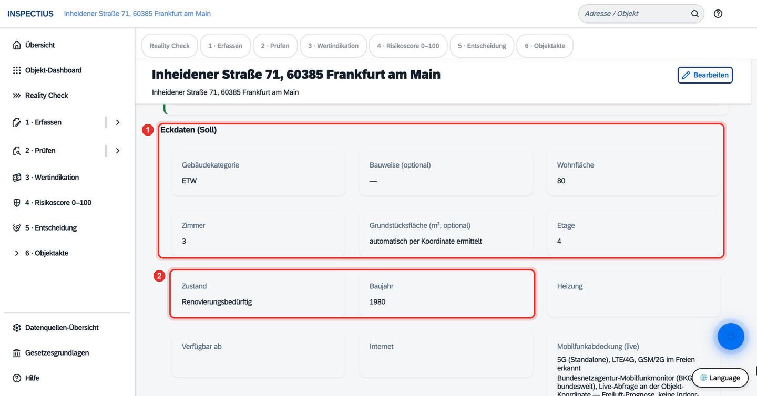The width and height of the screenshot is (757, 396).
Task: Click the globe icon in Language button
Action: tap(704, 378)
